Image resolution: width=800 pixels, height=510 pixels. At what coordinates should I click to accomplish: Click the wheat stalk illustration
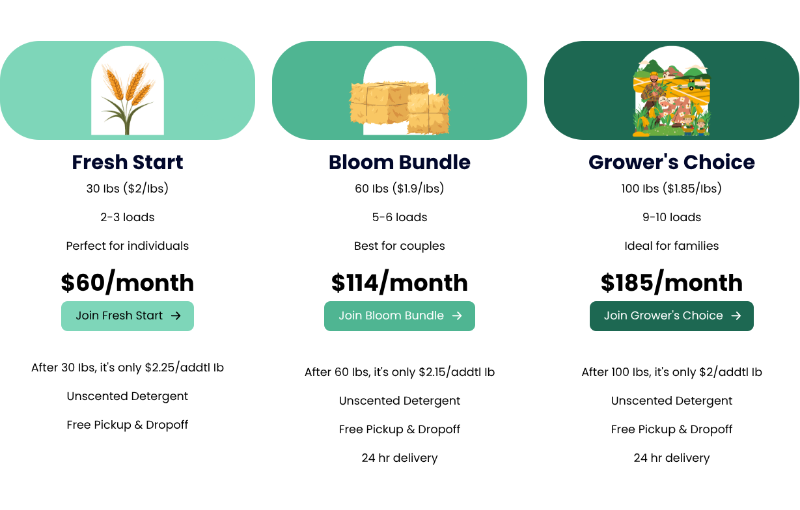(x=127, y=98)
